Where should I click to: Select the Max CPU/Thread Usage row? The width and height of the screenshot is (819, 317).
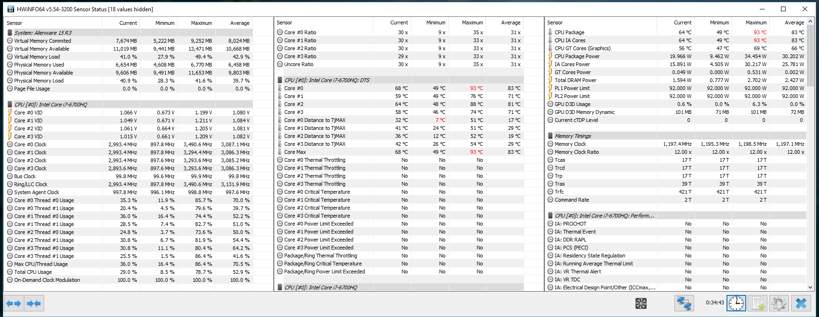tap(129, 264)
